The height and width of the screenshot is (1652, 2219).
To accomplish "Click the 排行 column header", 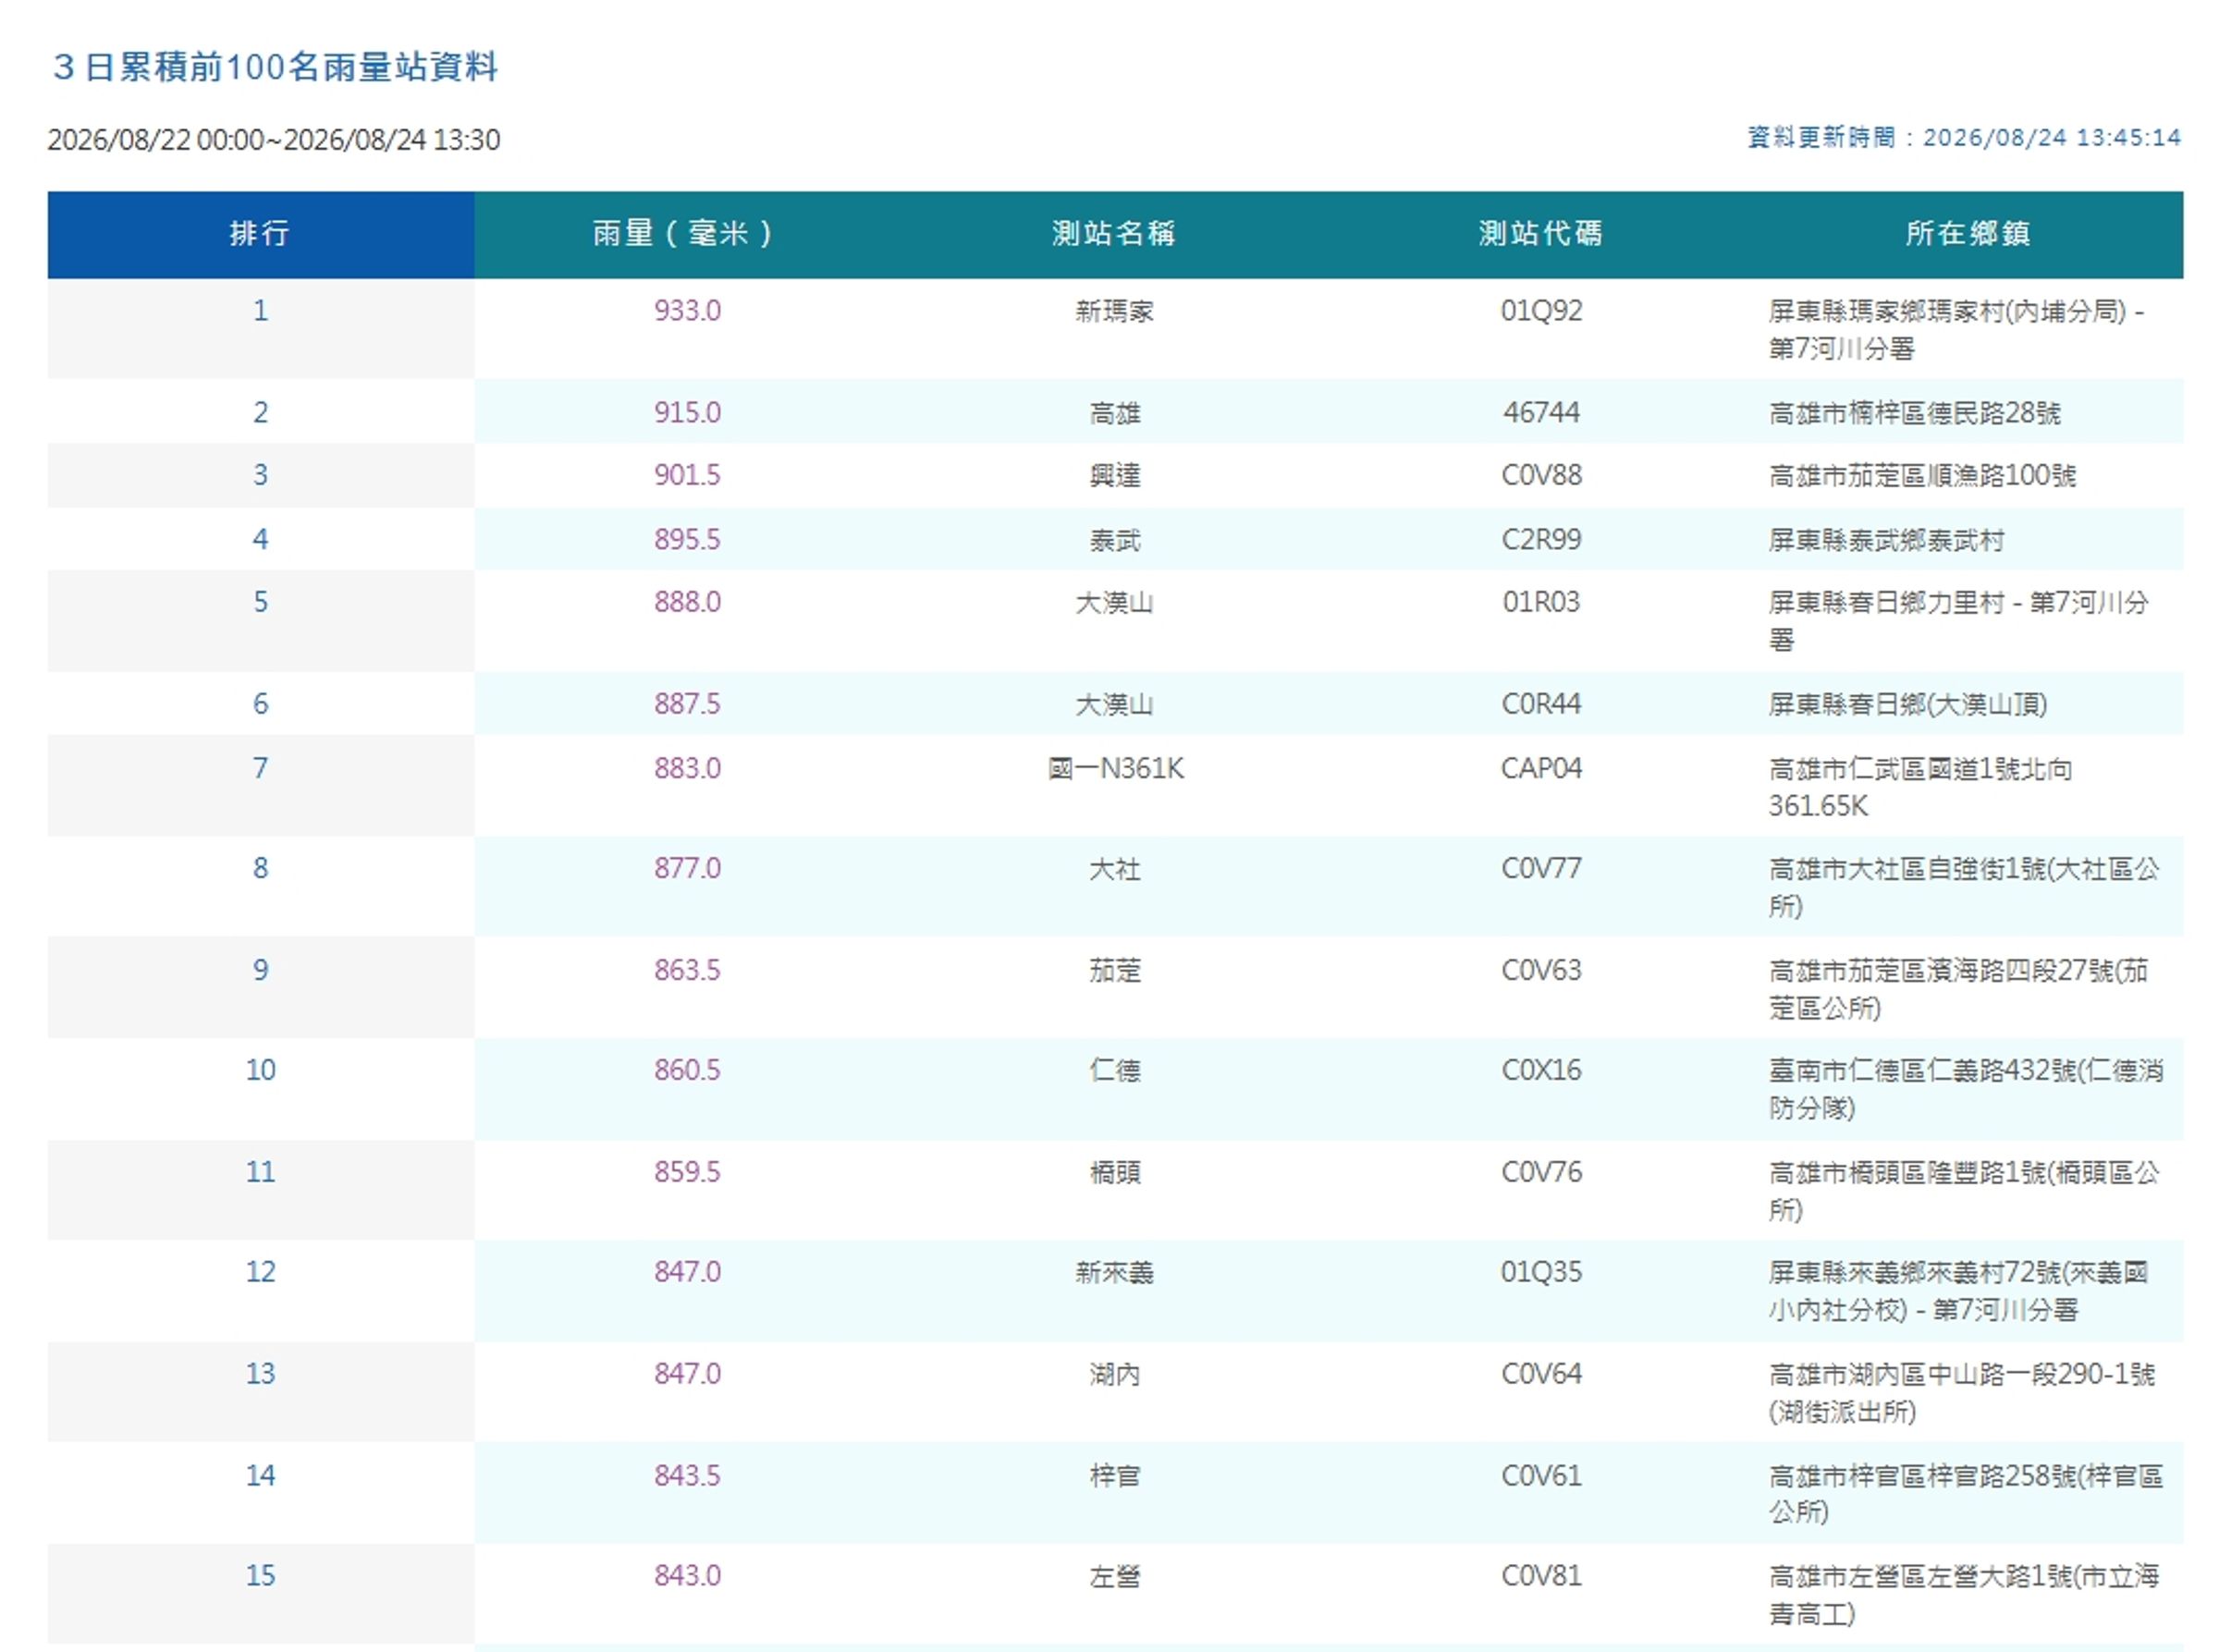I will tap(260, 234).
